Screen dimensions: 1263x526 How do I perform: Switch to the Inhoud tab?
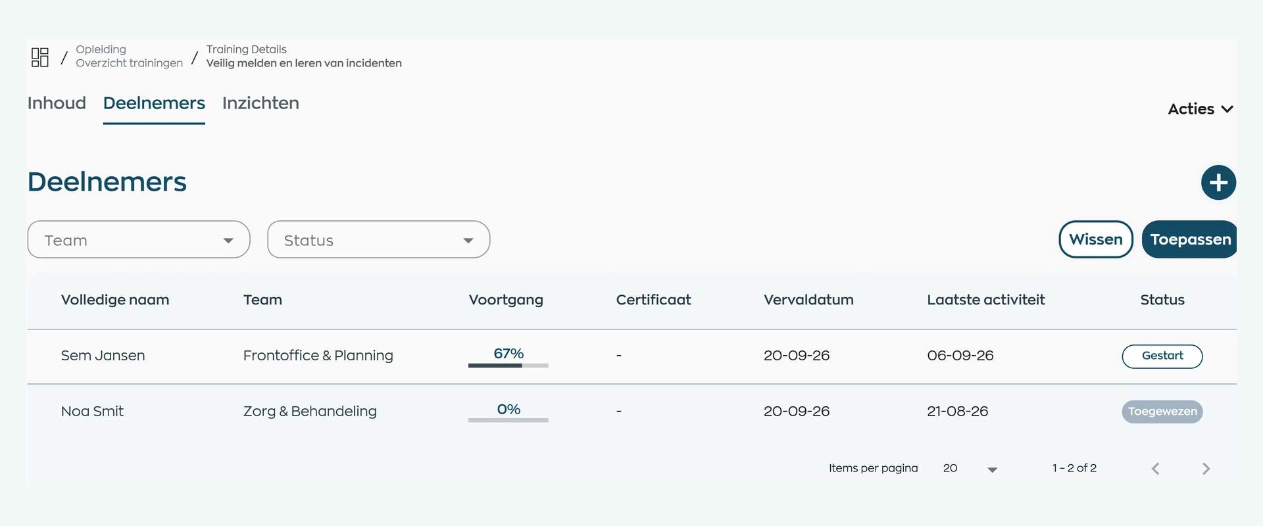pyautogui.click(x=57, y=103)
